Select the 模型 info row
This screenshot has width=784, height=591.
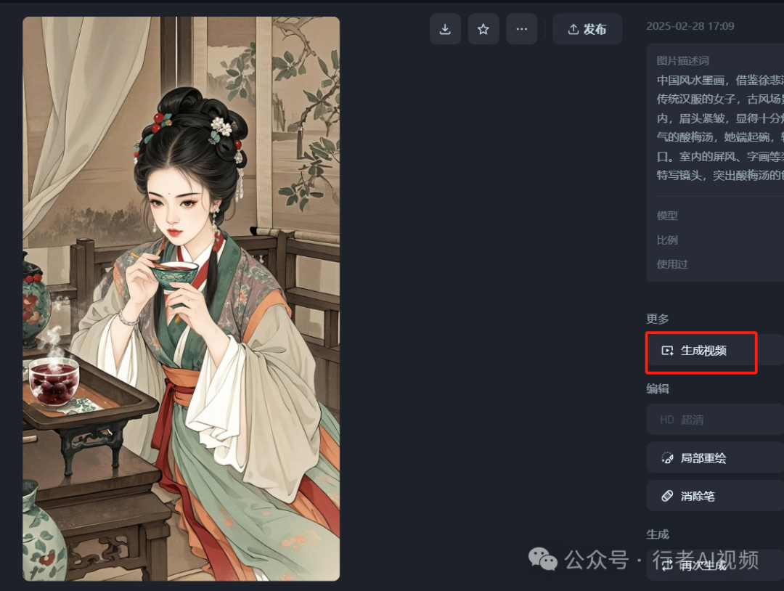(x=715, y=216)
